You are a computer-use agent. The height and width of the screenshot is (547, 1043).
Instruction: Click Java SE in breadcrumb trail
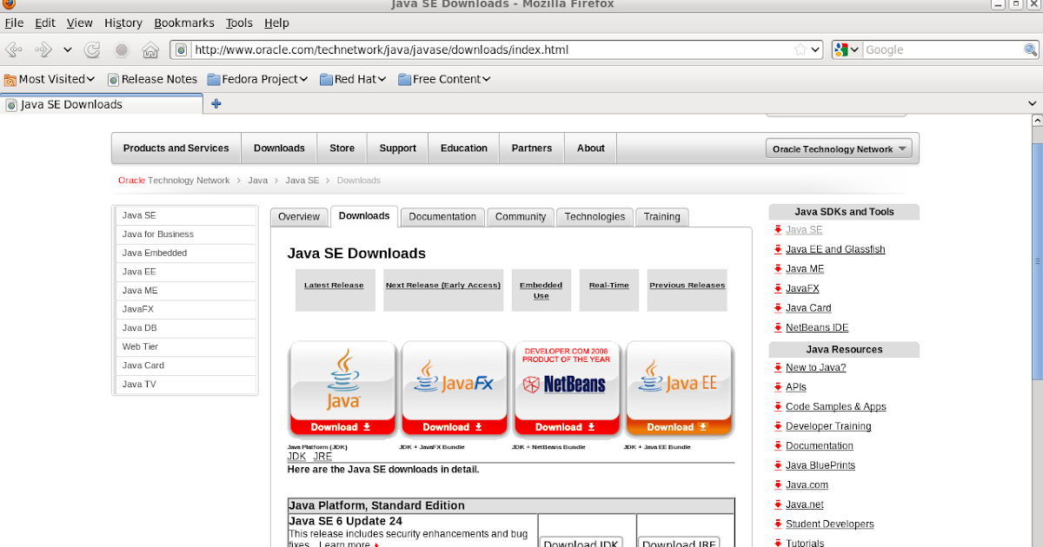click(302, 181)
